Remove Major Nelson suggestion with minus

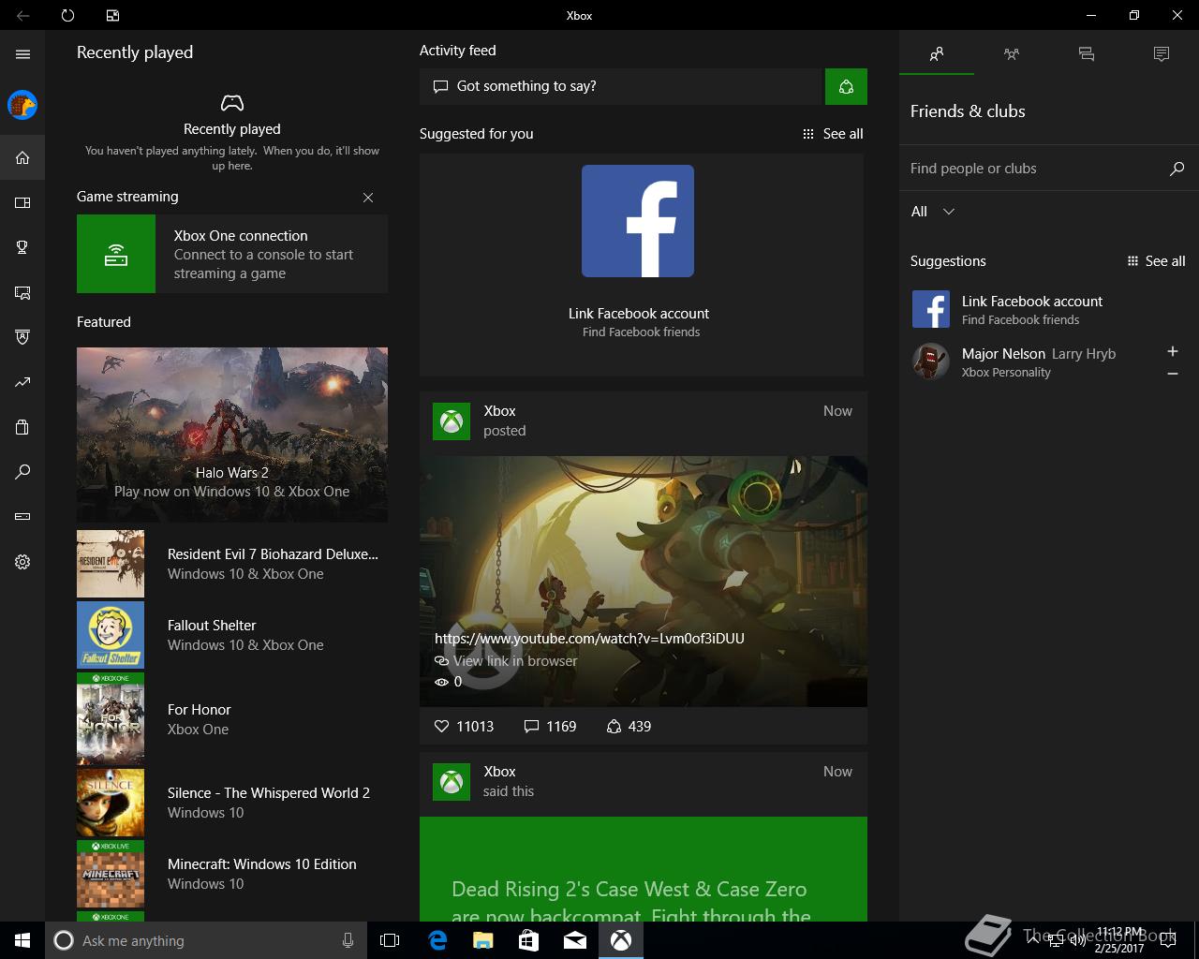coord(1172,374)
